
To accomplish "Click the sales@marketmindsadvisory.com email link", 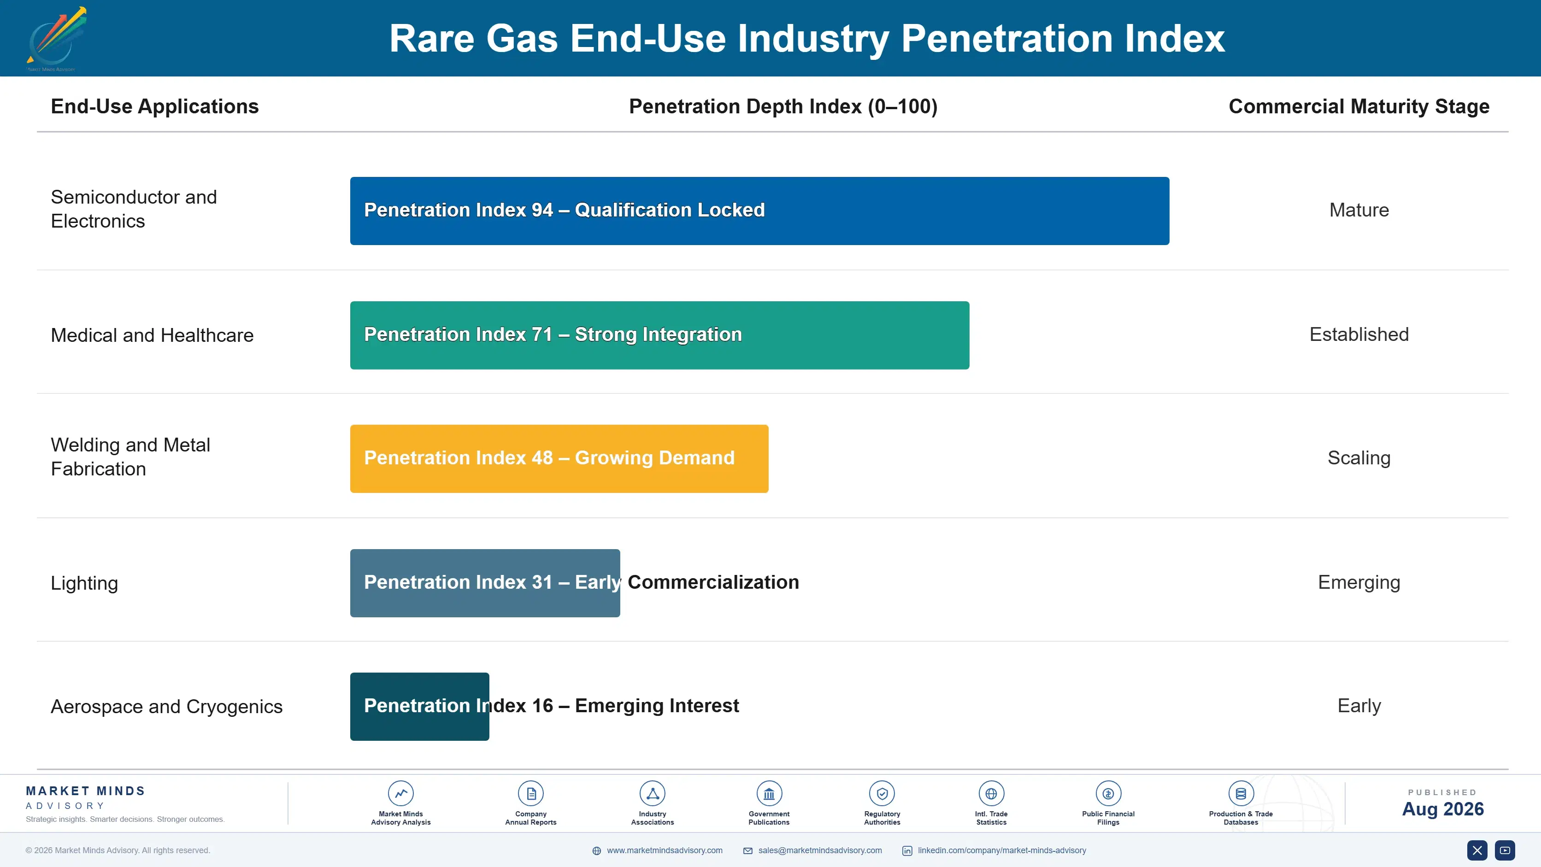I will (819, 850).
